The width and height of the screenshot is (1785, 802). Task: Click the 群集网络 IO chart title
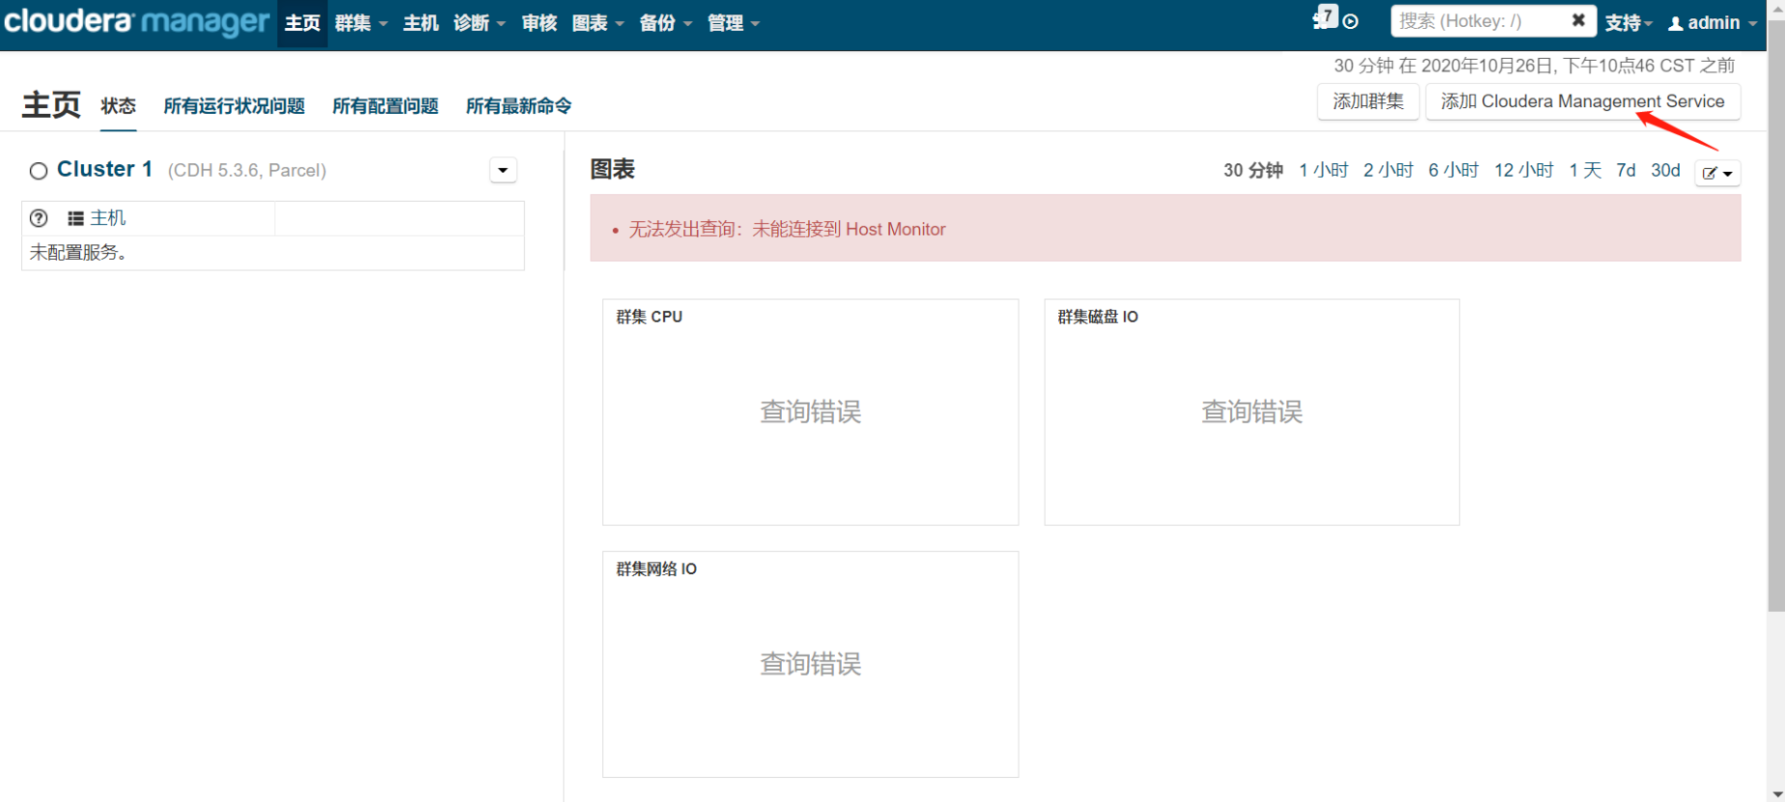(656, 569)
